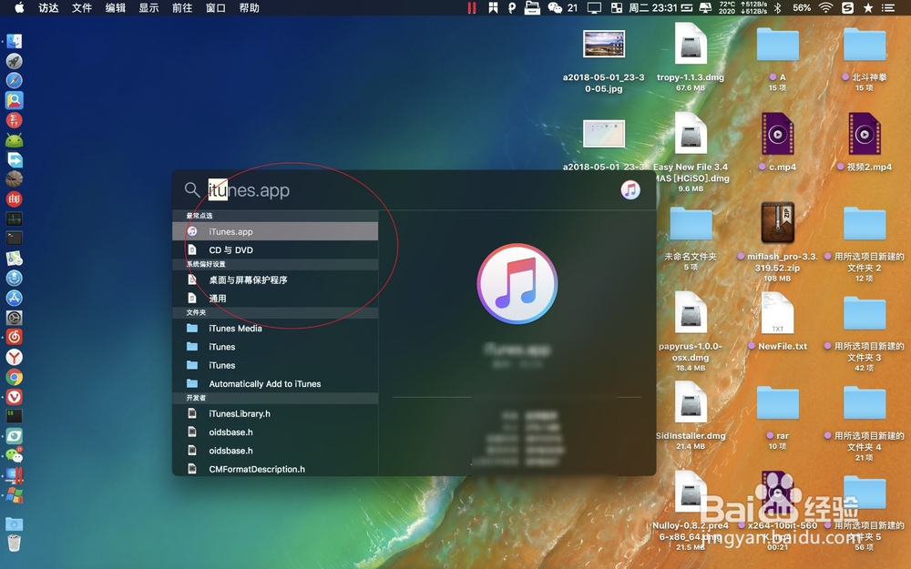Viewport: 911px width, 569px height.
Task: Click the star icon in menu bar
Action: pyautogui.click(x=868, y=7)
